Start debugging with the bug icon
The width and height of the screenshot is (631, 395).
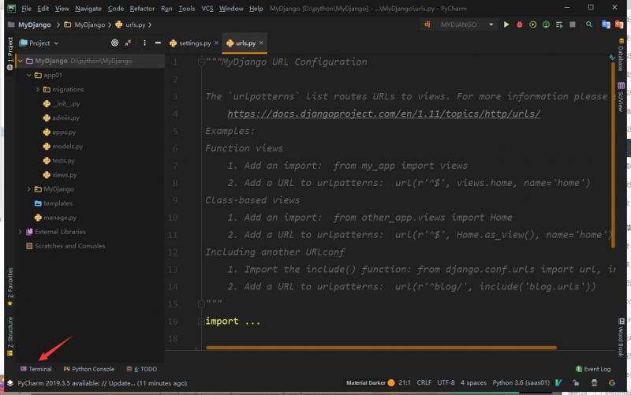[520, 24]
